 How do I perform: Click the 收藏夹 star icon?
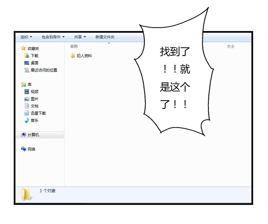click(x=23, y=48)
